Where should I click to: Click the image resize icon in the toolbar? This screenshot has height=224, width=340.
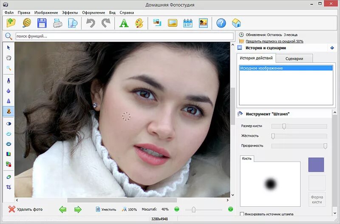157,23
